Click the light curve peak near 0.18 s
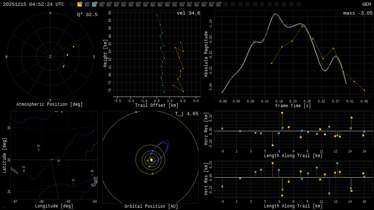 (275, 14)
